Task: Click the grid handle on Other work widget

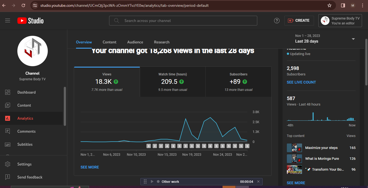Action: pyautogui.click(x=145, y=181)
